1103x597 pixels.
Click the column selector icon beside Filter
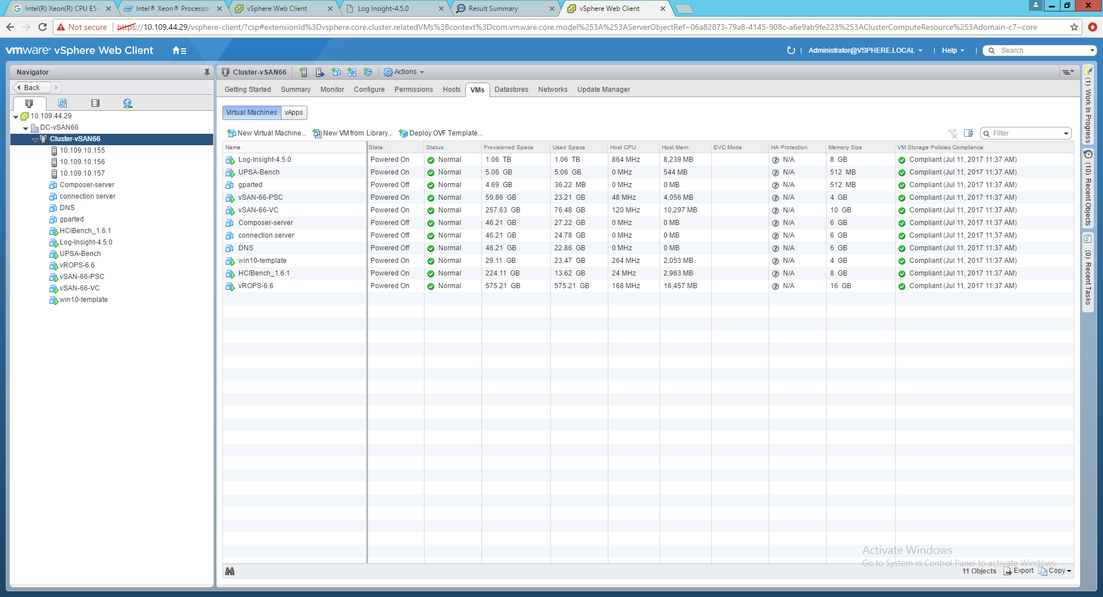[x=969, y=133]
